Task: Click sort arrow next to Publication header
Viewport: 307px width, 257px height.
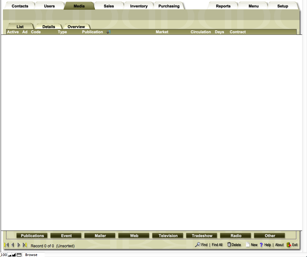Action: [108, 32]
